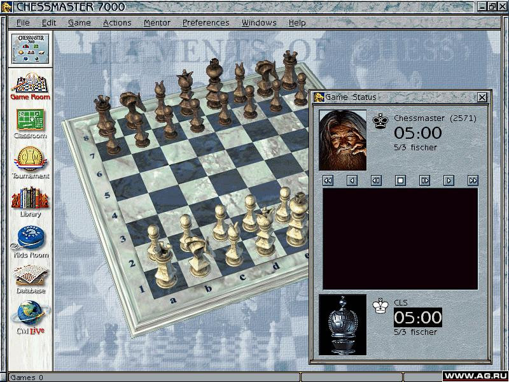Click the replay backward button

tap(376, 180)
